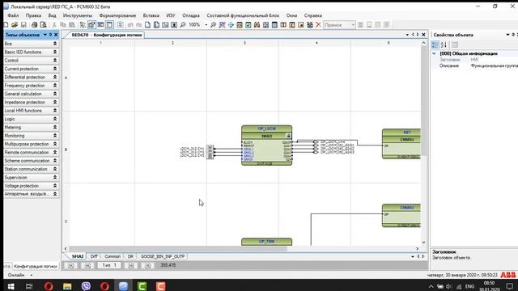Open the Инструменты menu
Screen dimensions: 518x291
pyautogui.click(x=78, y=15)
